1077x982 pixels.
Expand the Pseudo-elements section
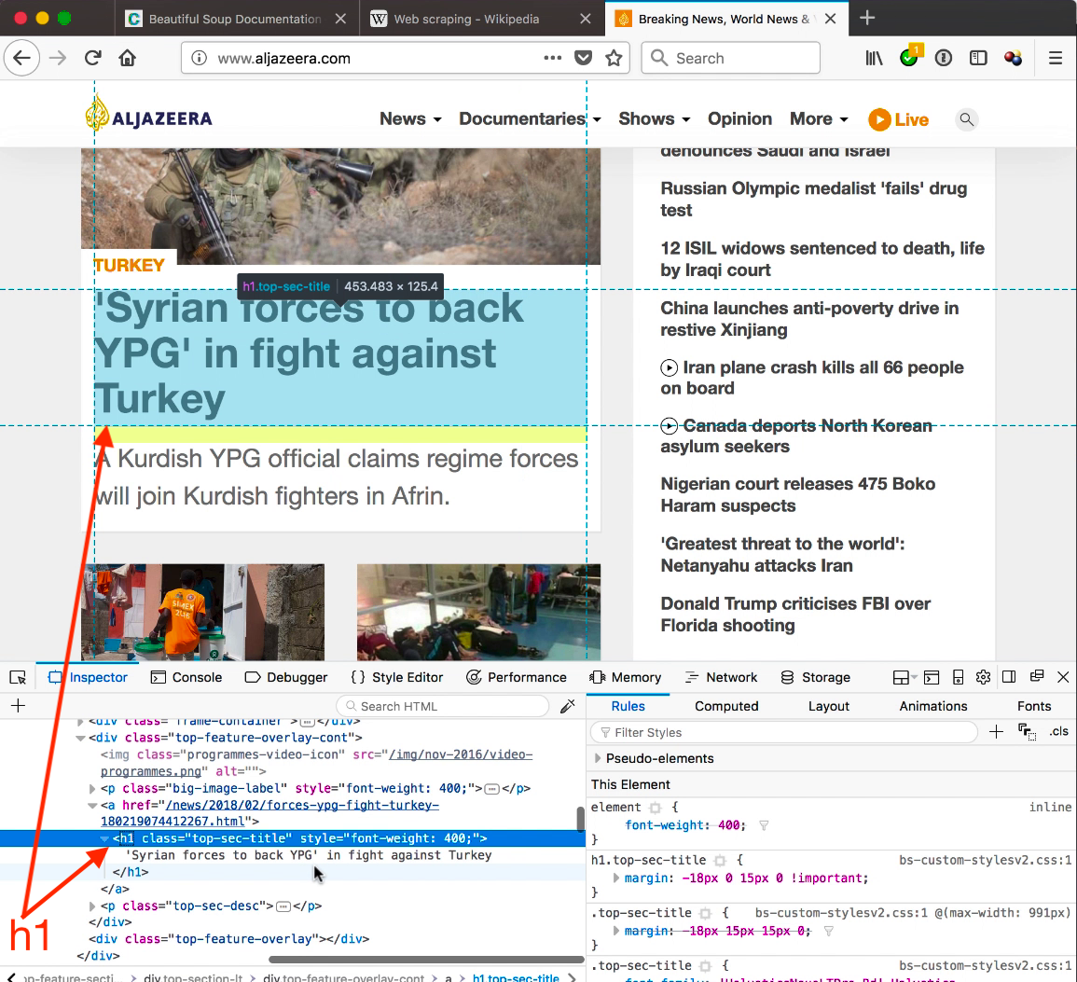point(598,758)
